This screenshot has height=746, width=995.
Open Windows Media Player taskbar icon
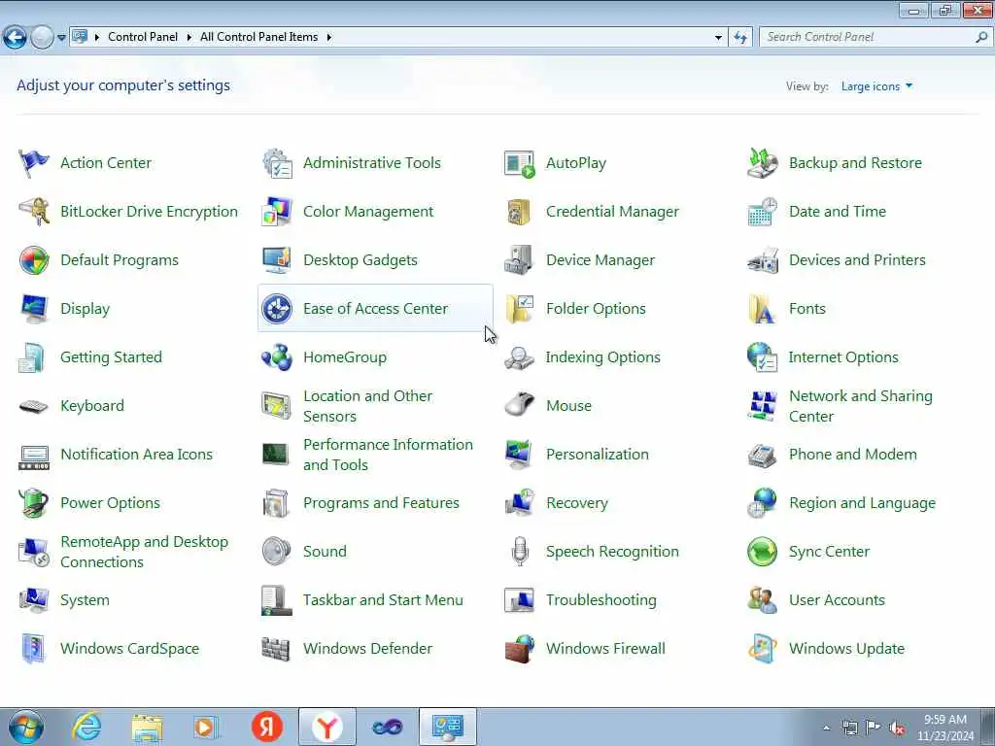(x=205, y=728)
